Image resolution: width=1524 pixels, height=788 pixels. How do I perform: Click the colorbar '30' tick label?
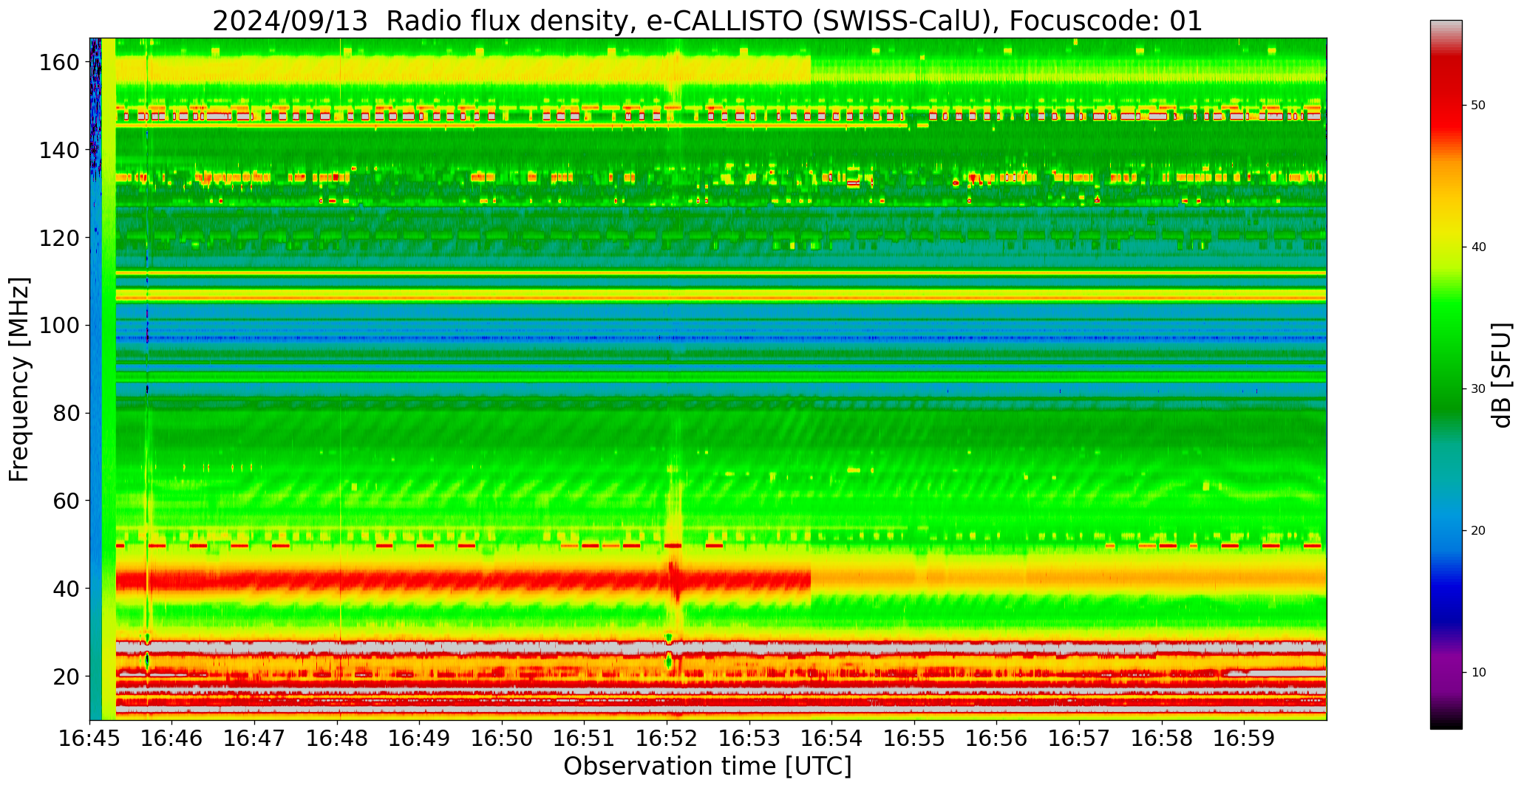click(1478, 389)
